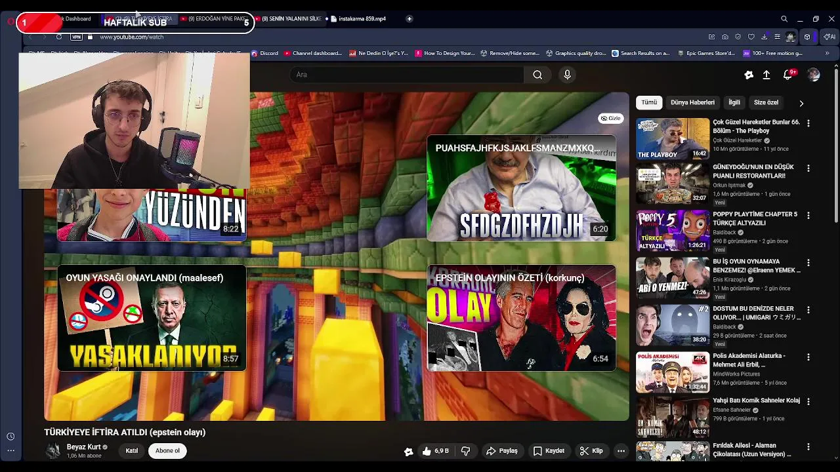Show more filter chips with the right chevron

[x=801, y=103]
